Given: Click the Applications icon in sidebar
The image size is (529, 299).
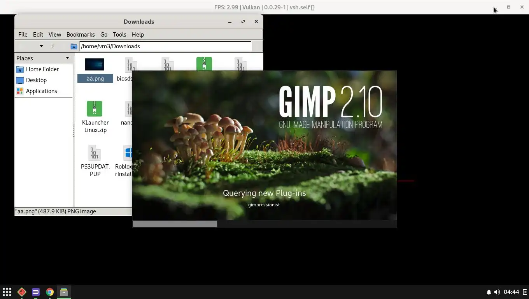Looking at the screenshot, I should coord(20,91).
